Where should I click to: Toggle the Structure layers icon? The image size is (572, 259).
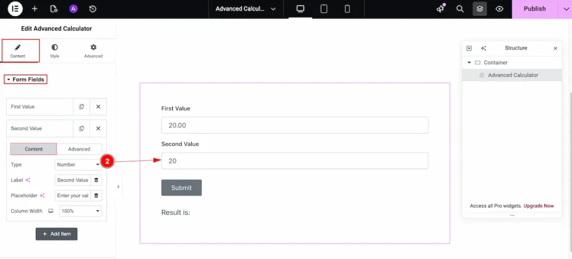480,9
